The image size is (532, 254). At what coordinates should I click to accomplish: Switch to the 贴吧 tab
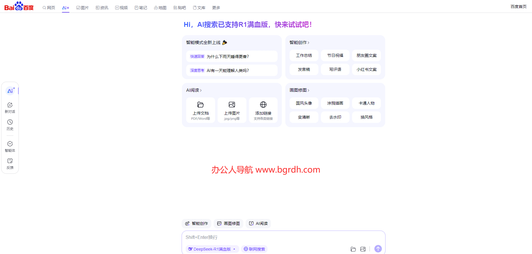(180, 8)
